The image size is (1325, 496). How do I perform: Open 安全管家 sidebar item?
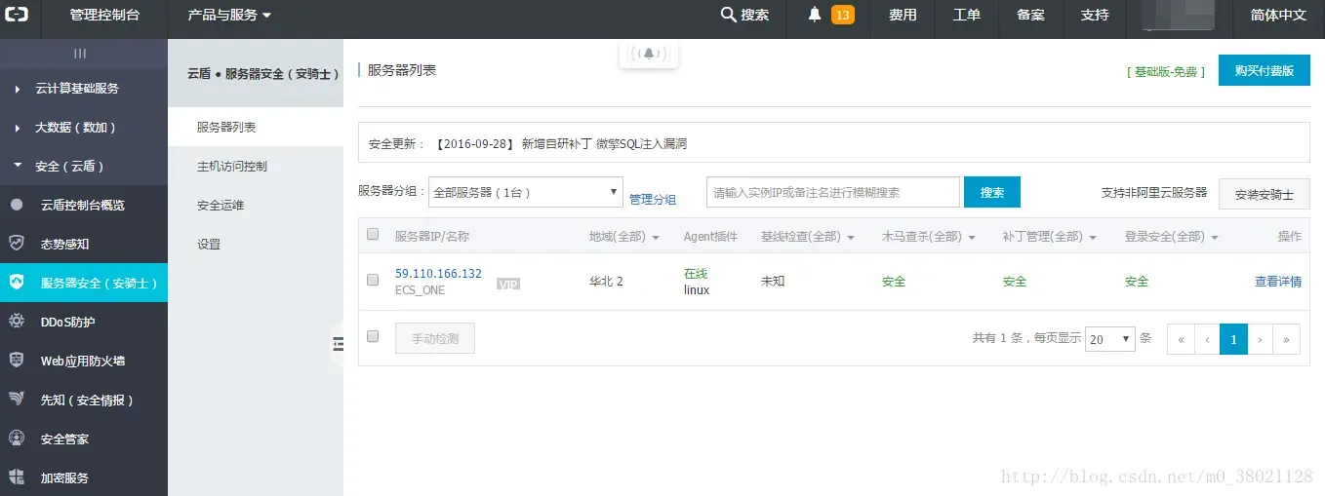coord(84,439)
